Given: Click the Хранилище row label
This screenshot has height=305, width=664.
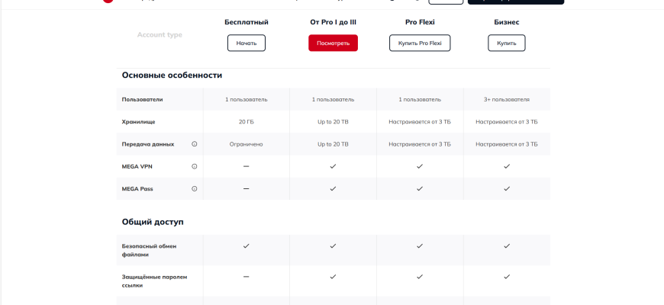Looking at the screenshot, I should [138, 121].
